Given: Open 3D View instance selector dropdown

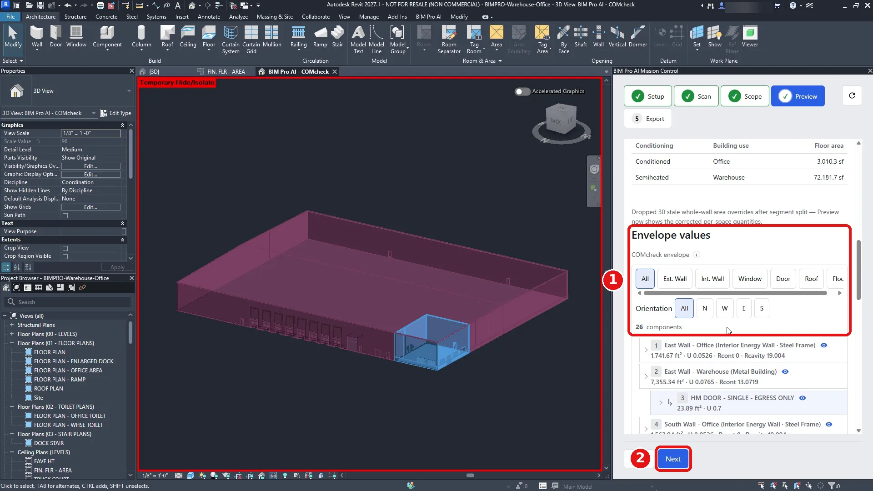Looking at the screenshot, I should tap(94, 113).
